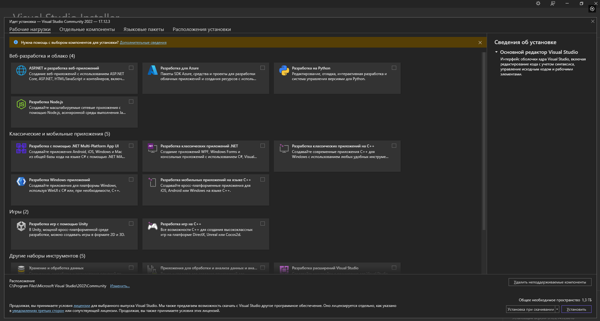The width and height of the screenshot is (600, 321).
Task: Dismiss the yellow help banner
Action: pyautogui.click(x=480, y=43)
